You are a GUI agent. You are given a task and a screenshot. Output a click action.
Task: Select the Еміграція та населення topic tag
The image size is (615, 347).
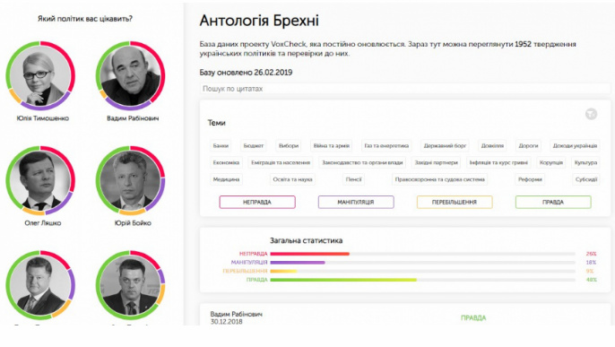281,162
